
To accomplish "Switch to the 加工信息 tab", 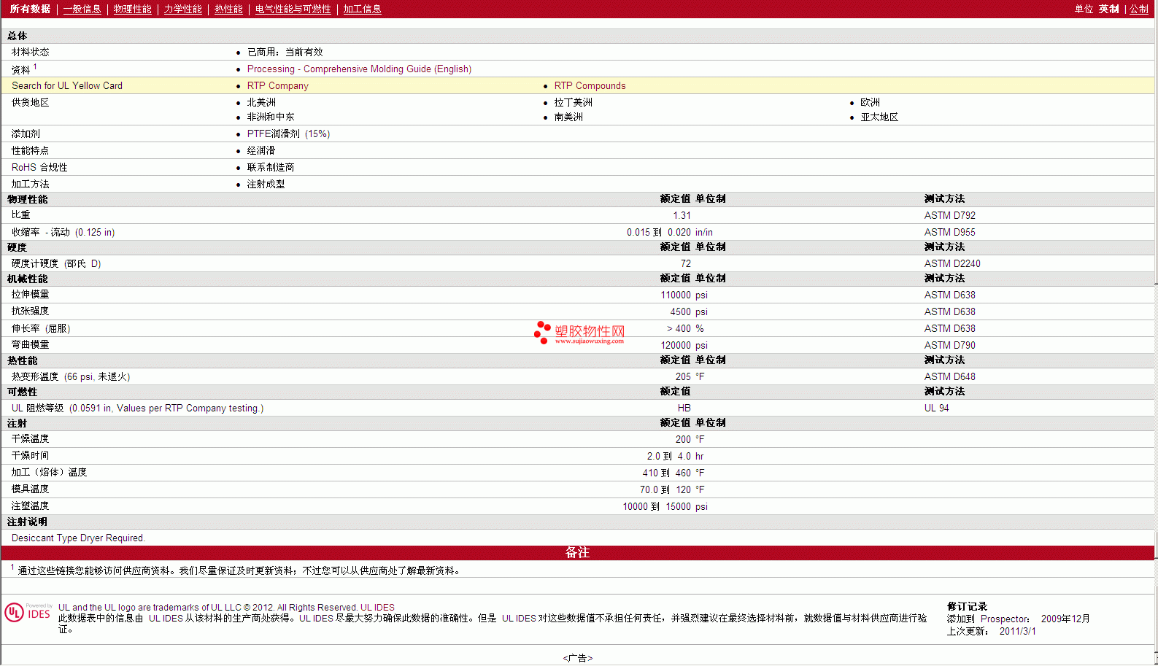I will [x=363, y=9].
